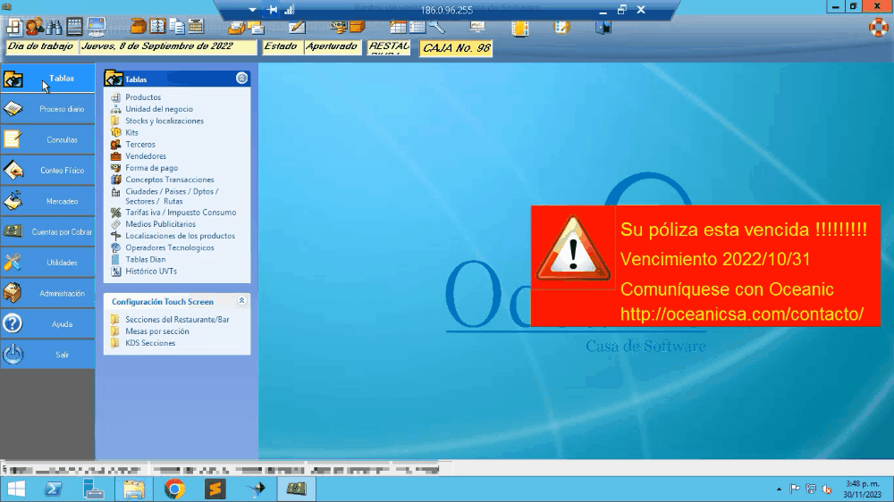Open Google Chrome from the taskbar
The image size is (894, 502).
click(x=174, y=489)
